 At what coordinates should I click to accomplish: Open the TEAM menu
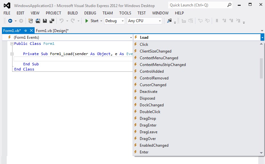[108, 13]
